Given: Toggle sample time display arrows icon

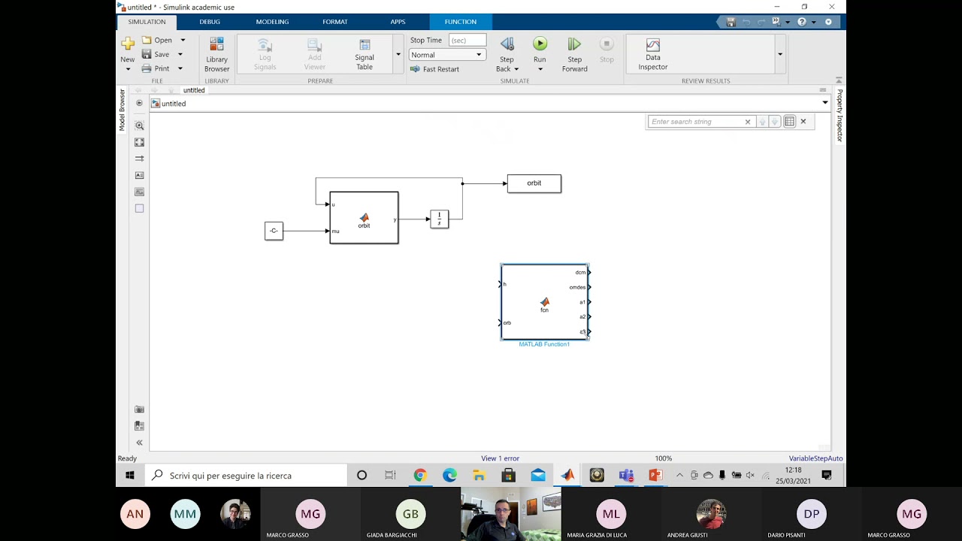Looking at the screenshot, I should 139,159.
